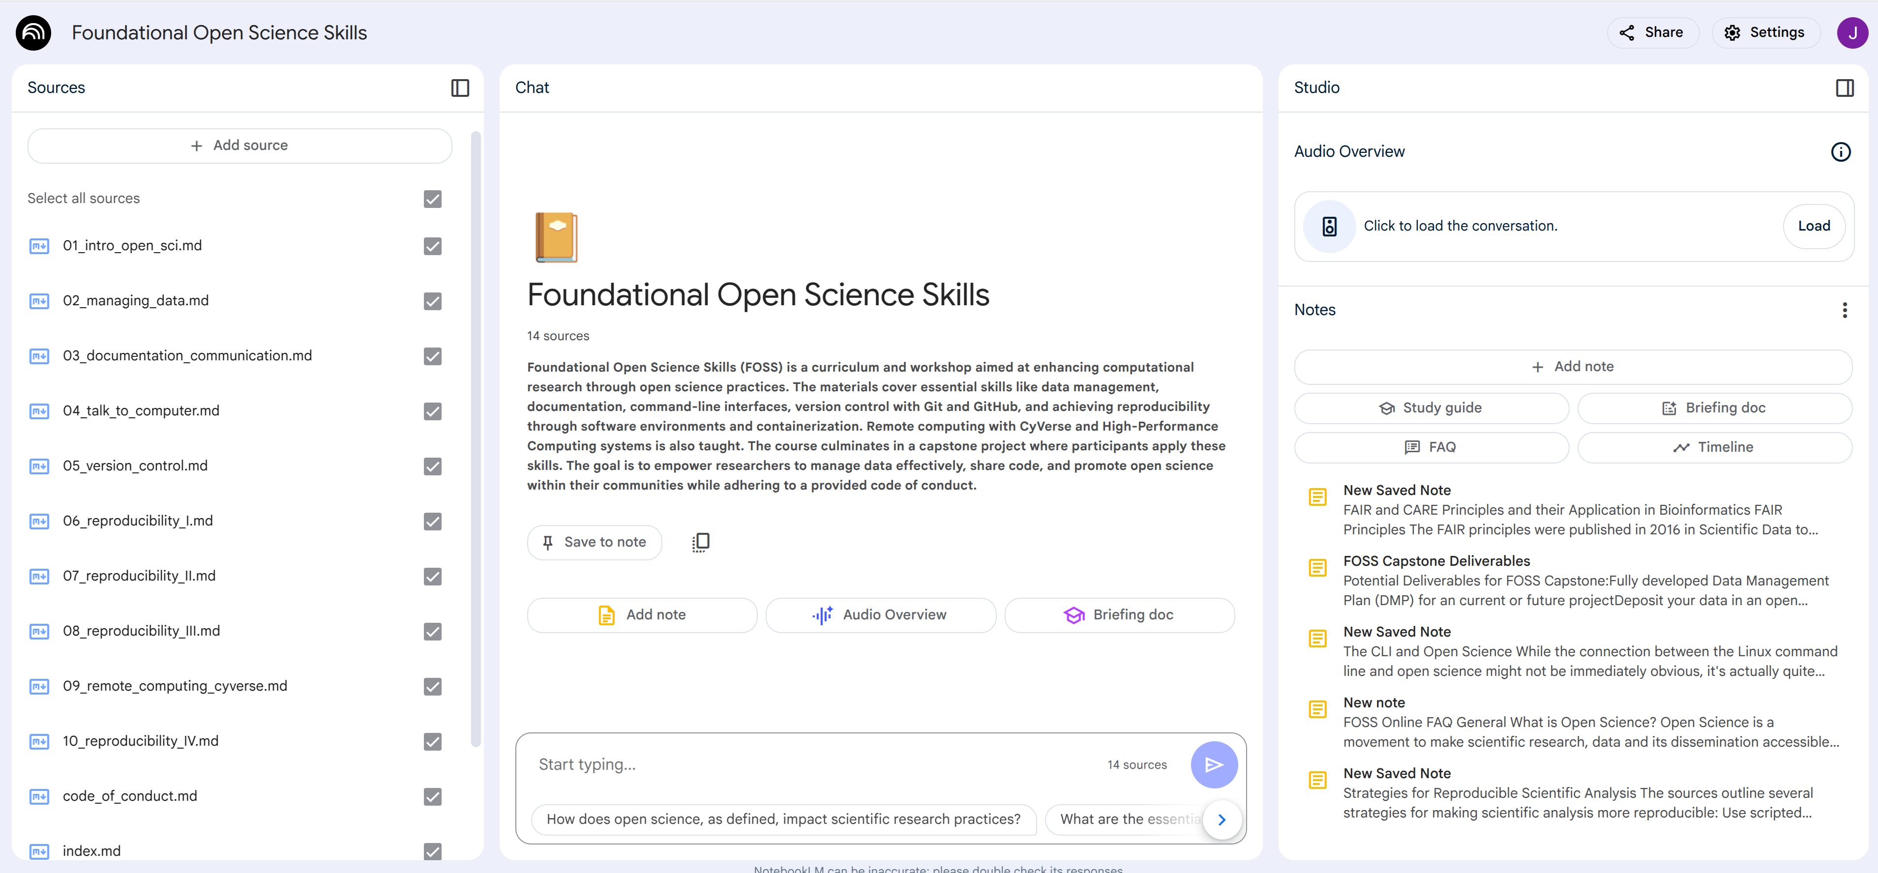Open the Settings menu
Image resolution: width=1878 pixels, height=873 pixels.
1764,33
